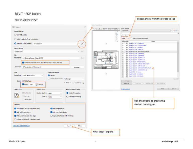Click the sheet icon in the SITE PLAN row
Viewport: 193px width, 149px height.
click(127, 50)
